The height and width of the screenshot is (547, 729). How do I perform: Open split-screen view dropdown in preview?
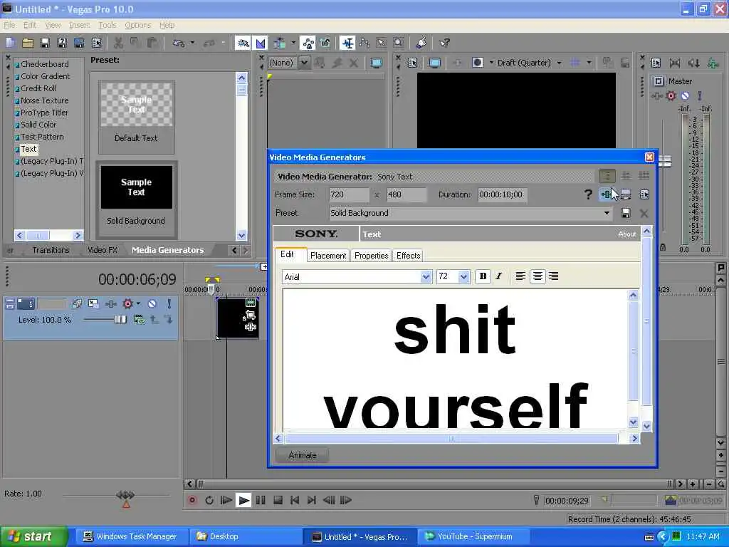[x=491, y=63]
